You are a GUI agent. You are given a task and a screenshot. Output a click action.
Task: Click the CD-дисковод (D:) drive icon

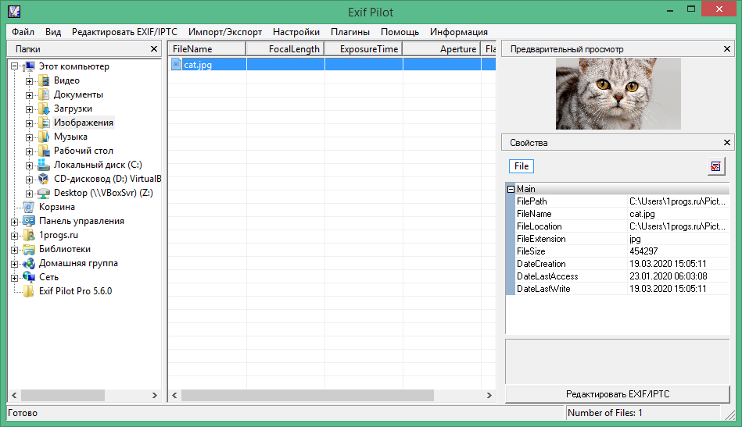pyautogui.click(x=44, y=179)
